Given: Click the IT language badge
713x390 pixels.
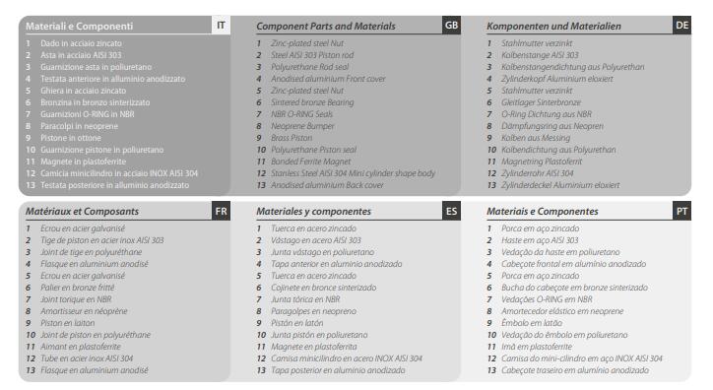Looking at the screenshot, I should point(221,25).
